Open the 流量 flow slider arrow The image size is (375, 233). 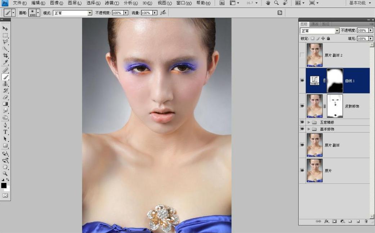[x=155, y=13]
